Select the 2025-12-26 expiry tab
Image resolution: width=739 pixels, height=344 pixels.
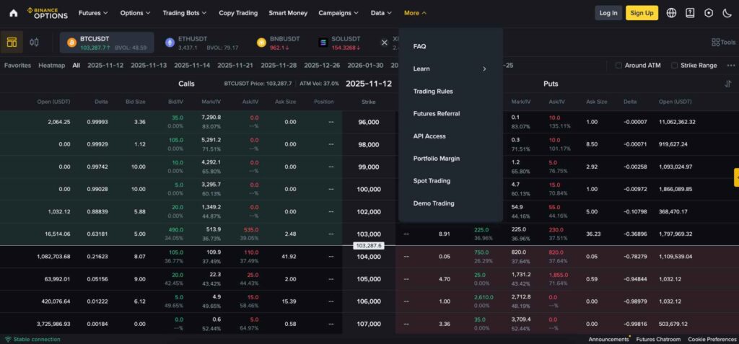[322, 66]
